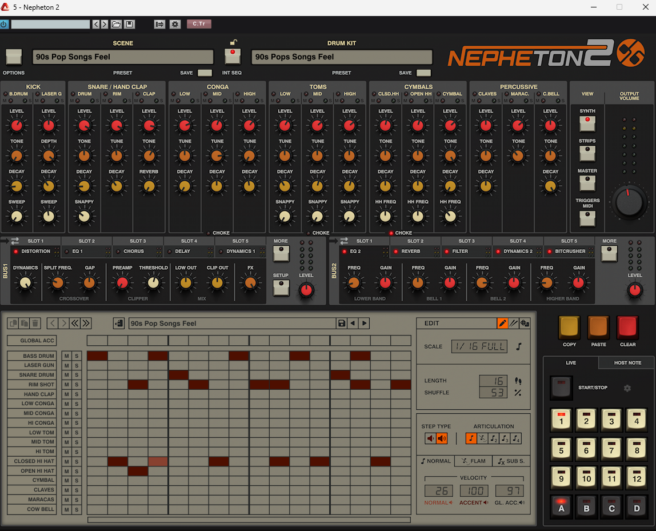The height and width of the screenshot is (531, 656).
Task: Save the pattern with sequencer disk icon
Action: pos(341,323)
